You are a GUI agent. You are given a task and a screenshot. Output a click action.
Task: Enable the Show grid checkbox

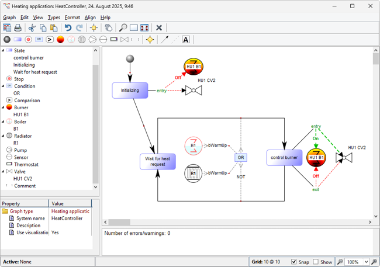[x=316, y=262]
